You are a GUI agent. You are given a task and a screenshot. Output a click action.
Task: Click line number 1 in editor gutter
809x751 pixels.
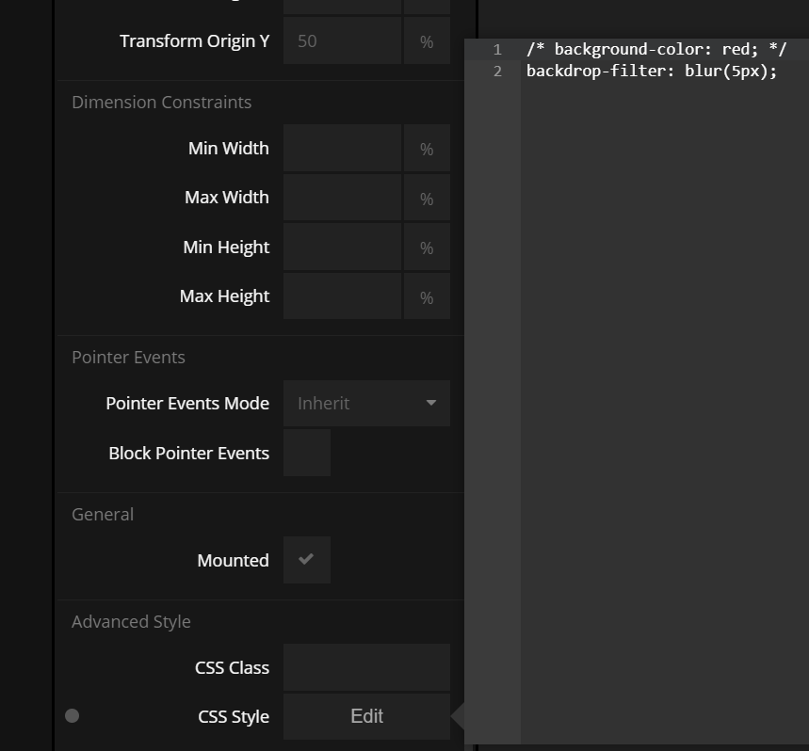497,49
